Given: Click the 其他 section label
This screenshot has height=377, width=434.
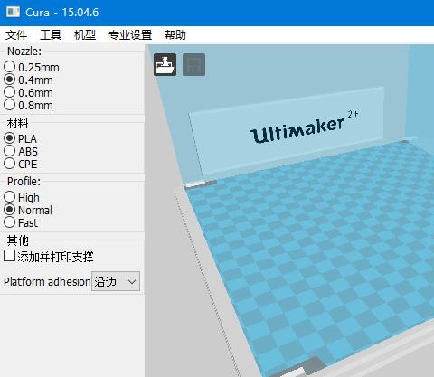Looking at the screenshot, I should point(18,240).
